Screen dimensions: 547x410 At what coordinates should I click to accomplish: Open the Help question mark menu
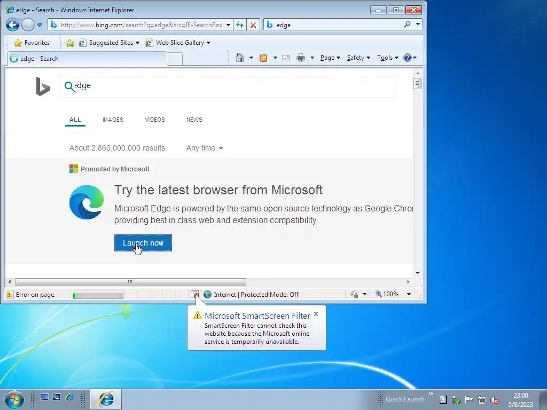(410, 58)
